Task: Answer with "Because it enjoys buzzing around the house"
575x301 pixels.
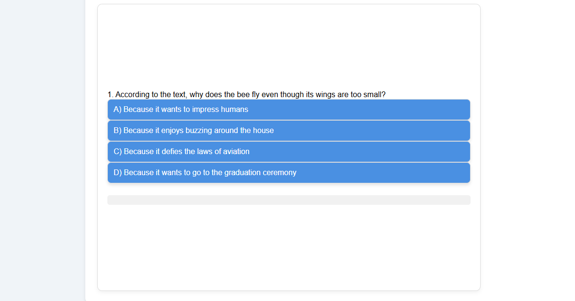Action: click(x=198, y=131)
